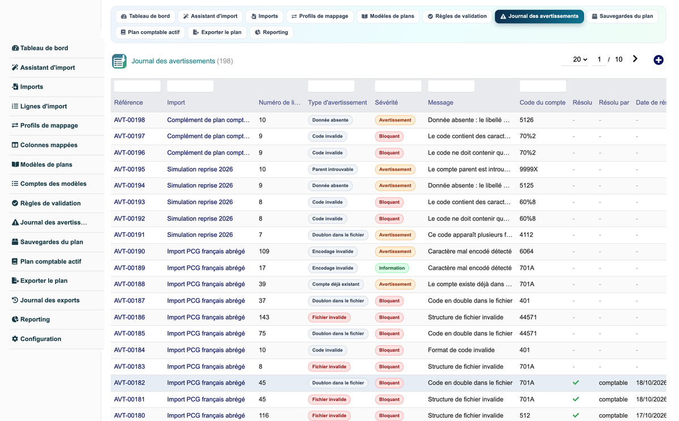Screen dimensions: 679x421
Task: Open warning reference AVT-00195
Action: click(130, 169)
